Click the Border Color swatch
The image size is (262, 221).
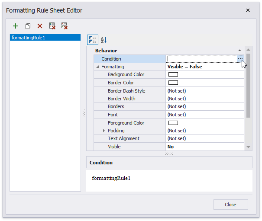[173, 83]
